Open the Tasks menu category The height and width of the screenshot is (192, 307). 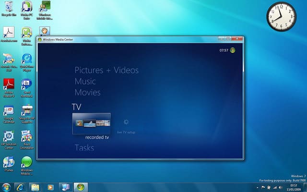click(84, 148)
